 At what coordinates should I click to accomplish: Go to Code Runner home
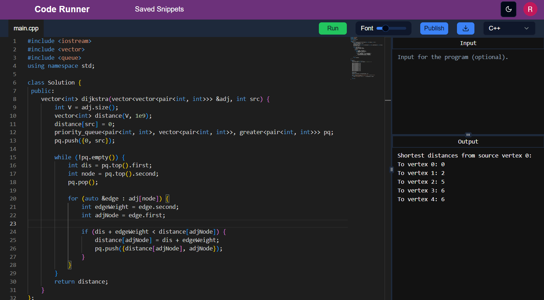tap(62, 9)
